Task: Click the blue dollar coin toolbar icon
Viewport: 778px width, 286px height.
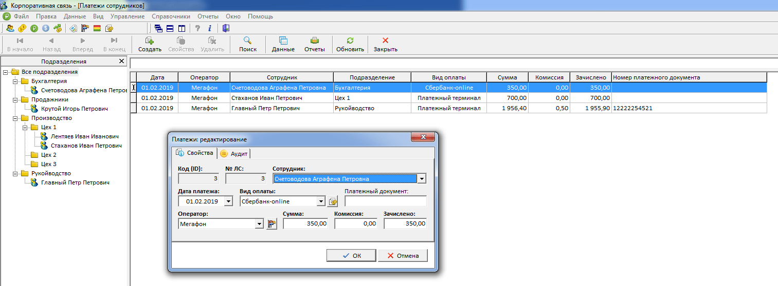Action: (46, 28)
